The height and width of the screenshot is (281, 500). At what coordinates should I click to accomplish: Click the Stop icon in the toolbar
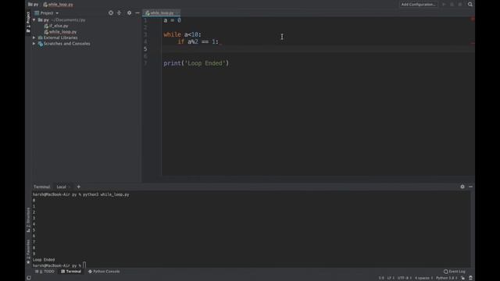click(x=460, y=5)
